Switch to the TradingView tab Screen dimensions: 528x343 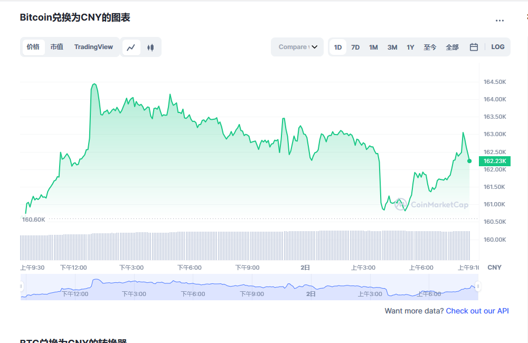[93, 47]
